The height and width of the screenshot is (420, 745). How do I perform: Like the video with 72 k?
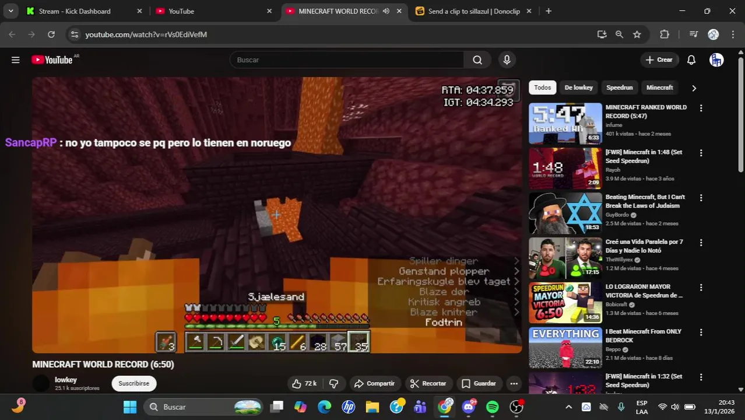coord(304,383)
